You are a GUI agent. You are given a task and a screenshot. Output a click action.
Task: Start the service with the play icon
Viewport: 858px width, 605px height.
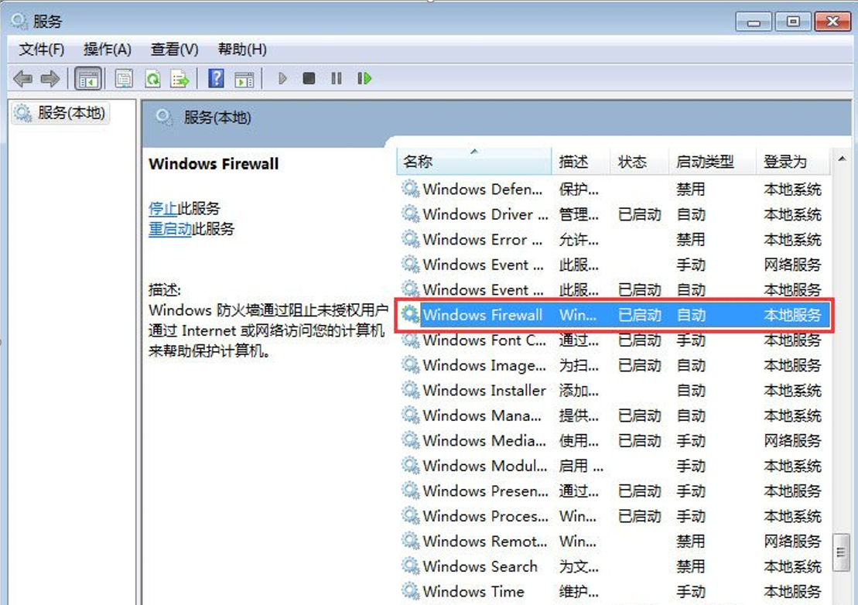(282, 78)
